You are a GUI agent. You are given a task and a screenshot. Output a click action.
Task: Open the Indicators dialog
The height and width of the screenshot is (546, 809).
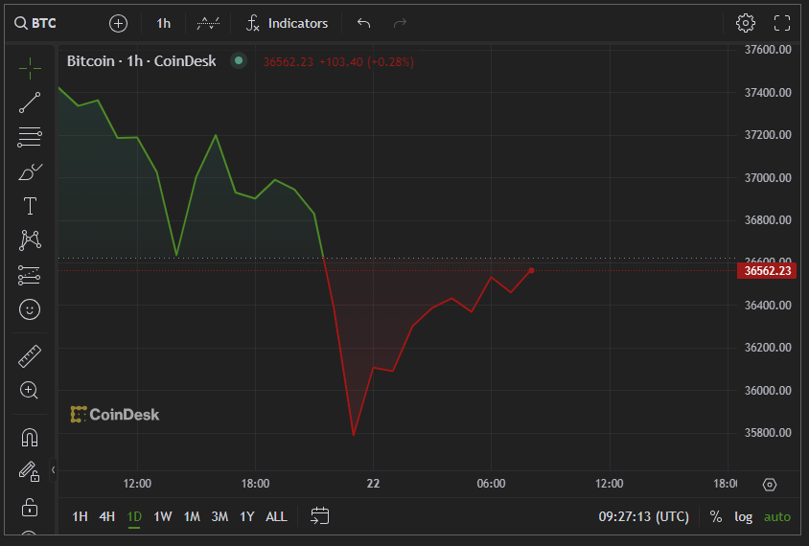(x=287, y=23)
